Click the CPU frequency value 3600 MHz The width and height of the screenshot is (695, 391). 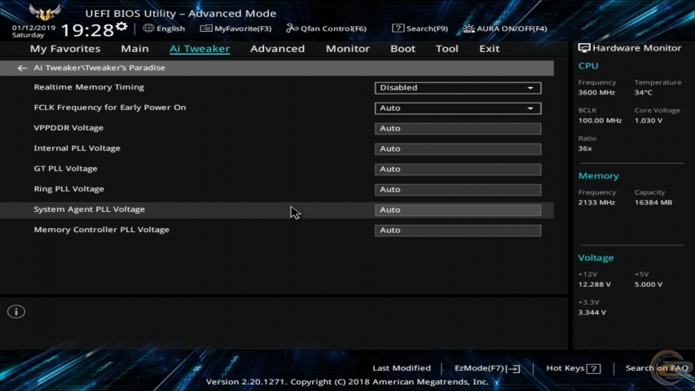point(596,93)
